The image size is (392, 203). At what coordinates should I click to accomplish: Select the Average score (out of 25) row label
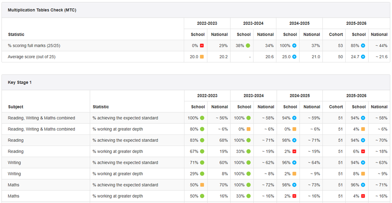[x=32, y=57]
